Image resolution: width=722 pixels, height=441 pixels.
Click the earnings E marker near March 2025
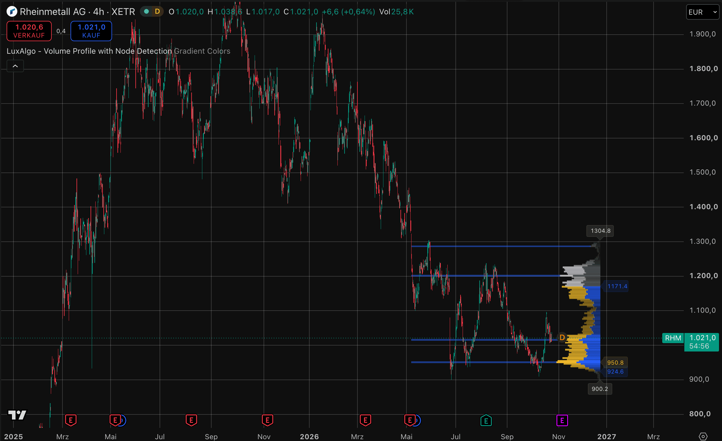coord(71,420)
